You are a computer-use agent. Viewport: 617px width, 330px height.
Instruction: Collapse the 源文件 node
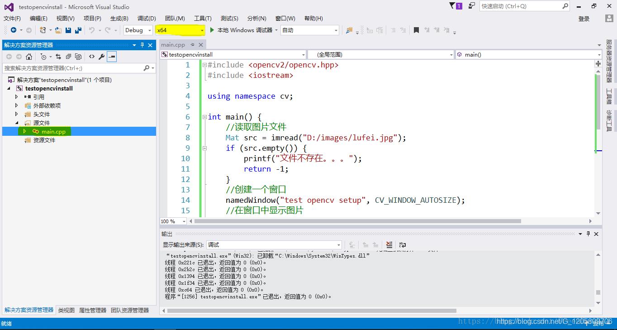pyautogui.click(x=17, y=123)
